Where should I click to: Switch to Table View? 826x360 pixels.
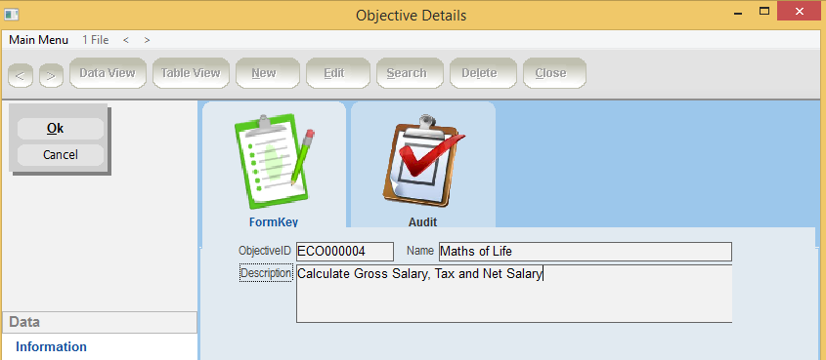[x=191, y=73]
